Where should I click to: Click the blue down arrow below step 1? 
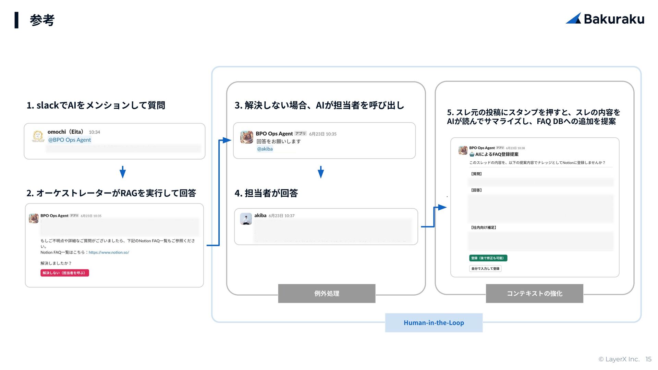pos(123,172)
